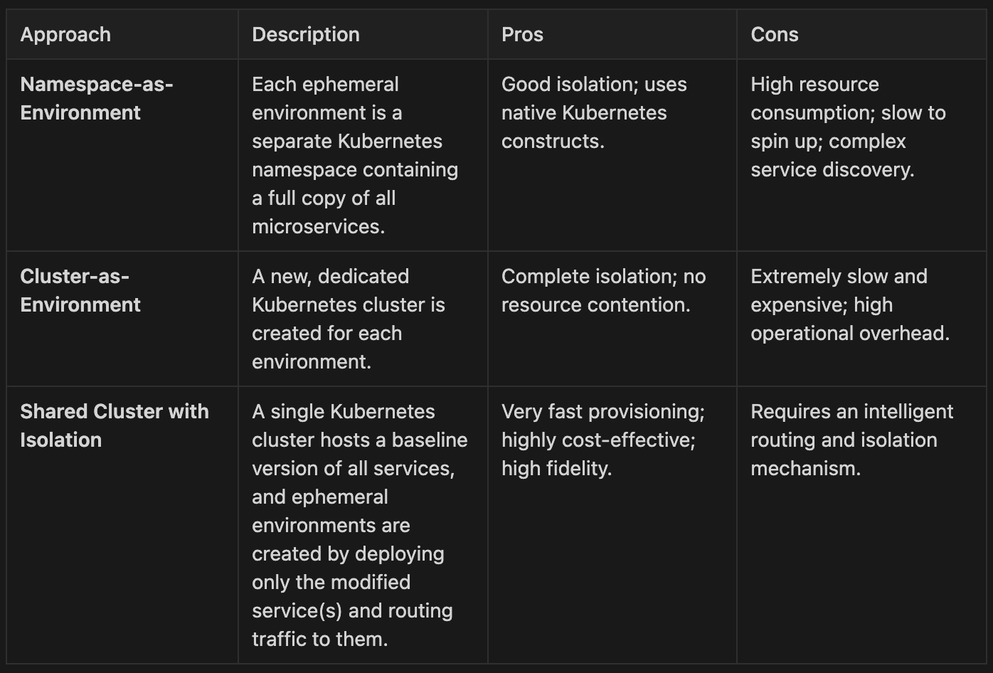Click the 'traffic to them.' text
Image resolution: width=993 pixels, height=673 pixels.
[319, 639]
